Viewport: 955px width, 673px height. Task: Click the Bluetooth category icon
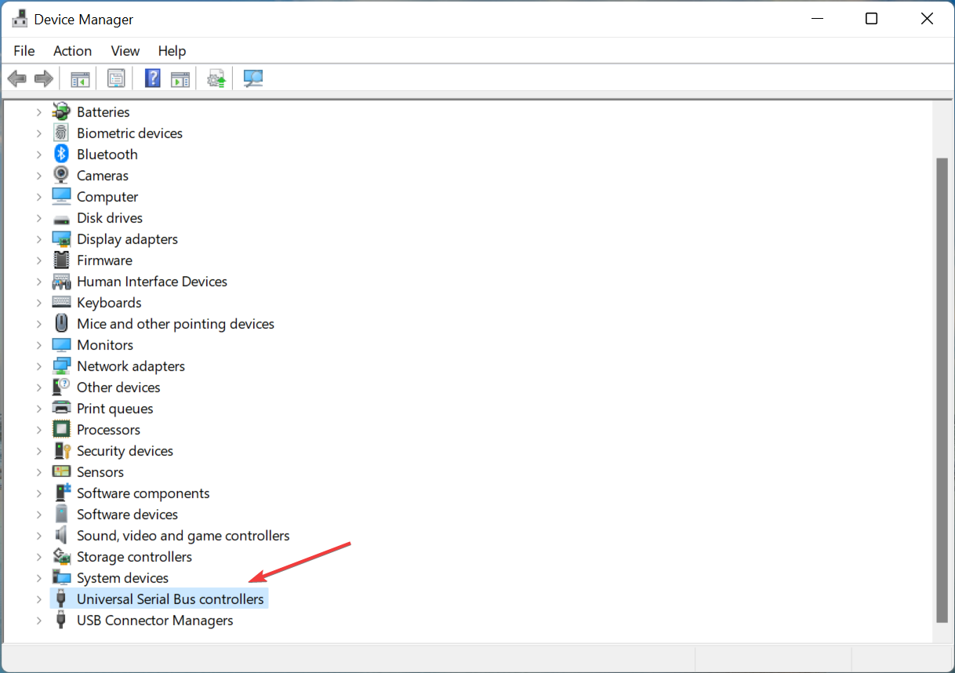pos(61,155)
